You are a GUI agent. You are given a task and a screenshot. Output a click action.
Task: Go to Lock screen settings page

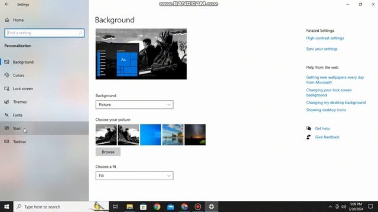coord(44,88)
